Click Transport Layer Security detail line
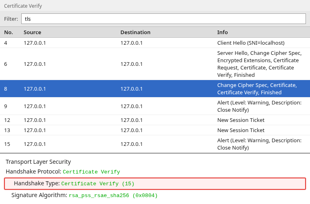This screenshot has width=310, height=204. 38,162
